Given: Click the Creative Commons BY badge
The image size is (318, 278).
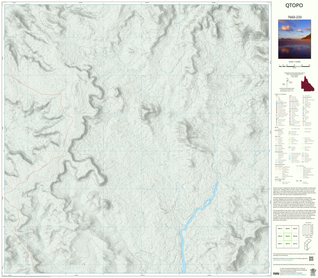Looking at the screenshot, I should click(x=276, y=273).
